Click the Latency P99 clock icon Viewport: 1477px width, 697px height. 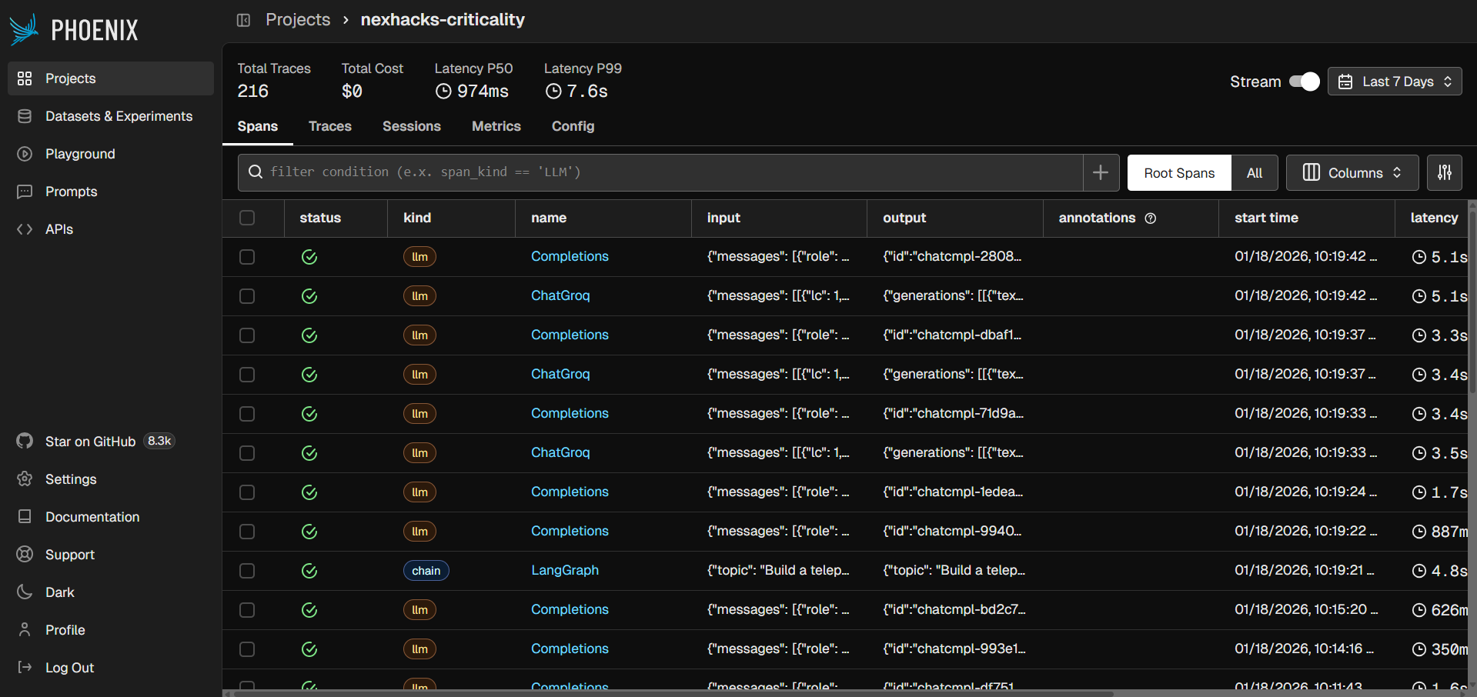tap(553, 92)
